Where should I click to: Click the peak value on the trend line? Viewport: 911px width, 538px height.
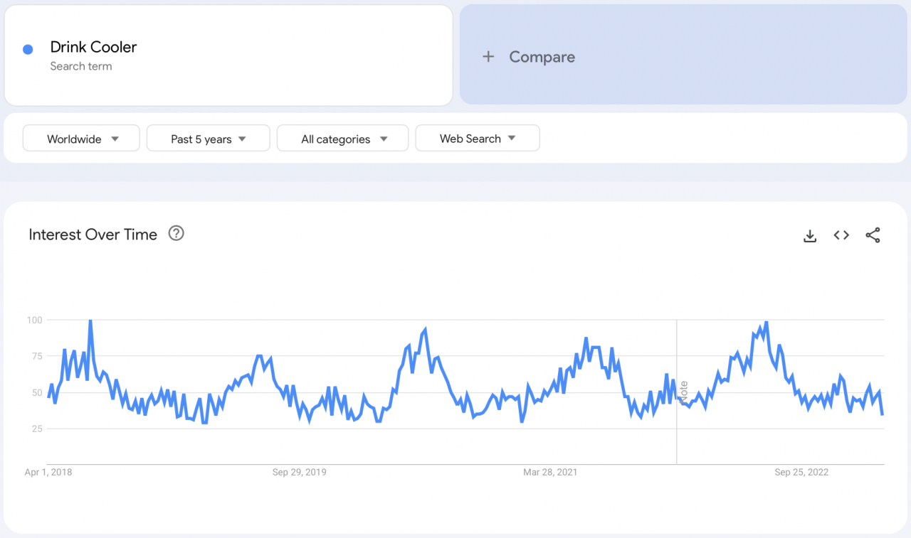(91, 320)
